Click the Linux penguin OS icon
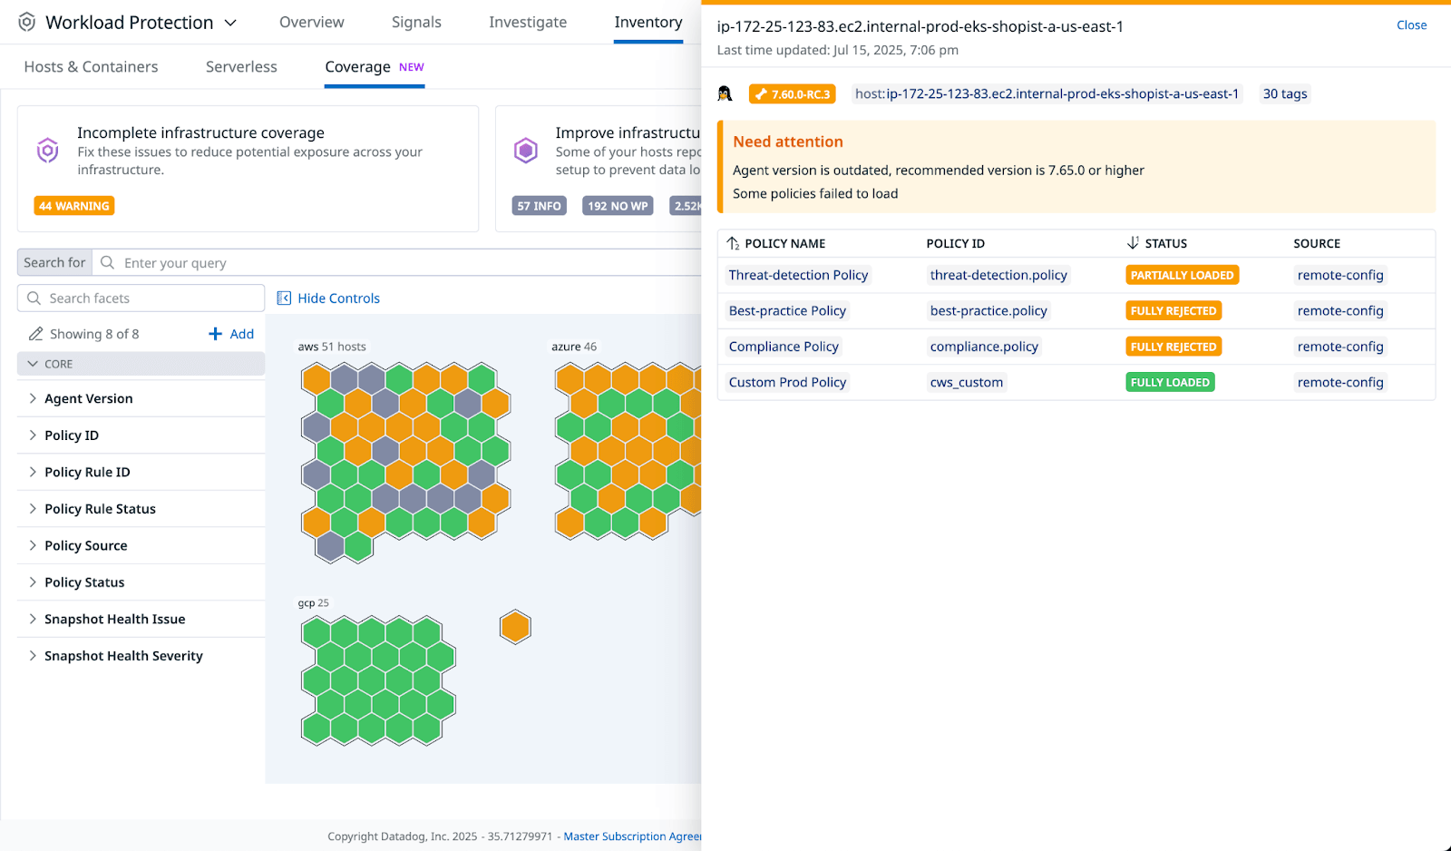Screen dimensions: 1451x851 coord(725,93)
